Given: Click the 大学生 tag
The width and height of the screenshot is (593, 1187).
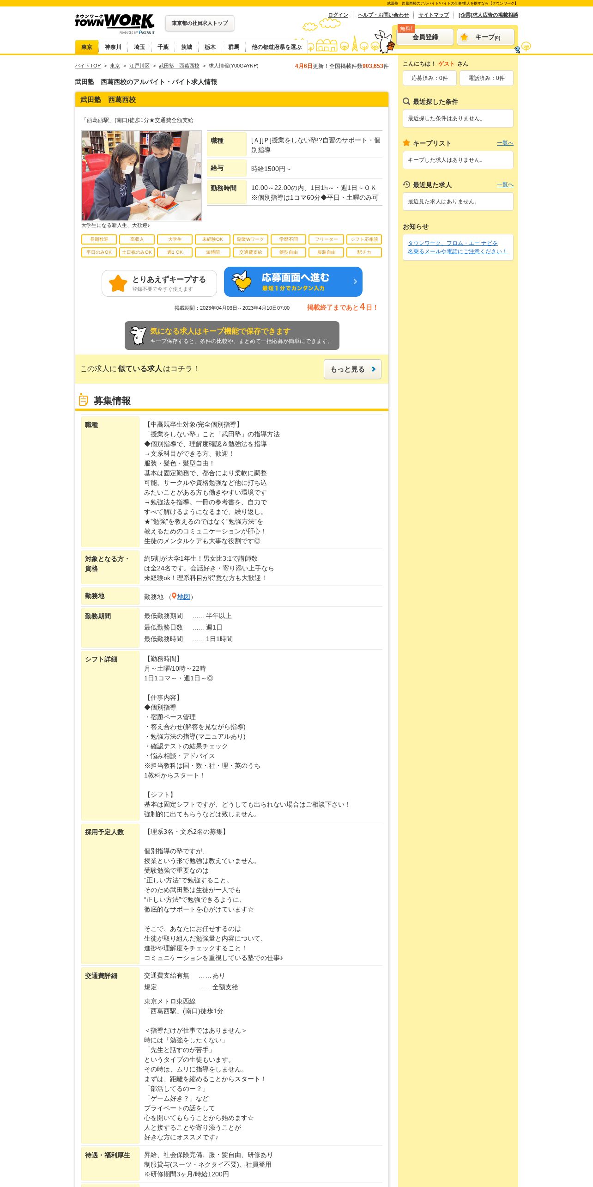Looking at the screenshot, I should pyautogui.click(x=175, y=239).
